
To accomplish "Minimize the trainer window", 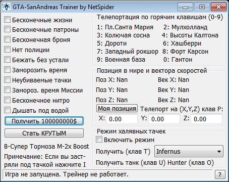I will 186,7.
